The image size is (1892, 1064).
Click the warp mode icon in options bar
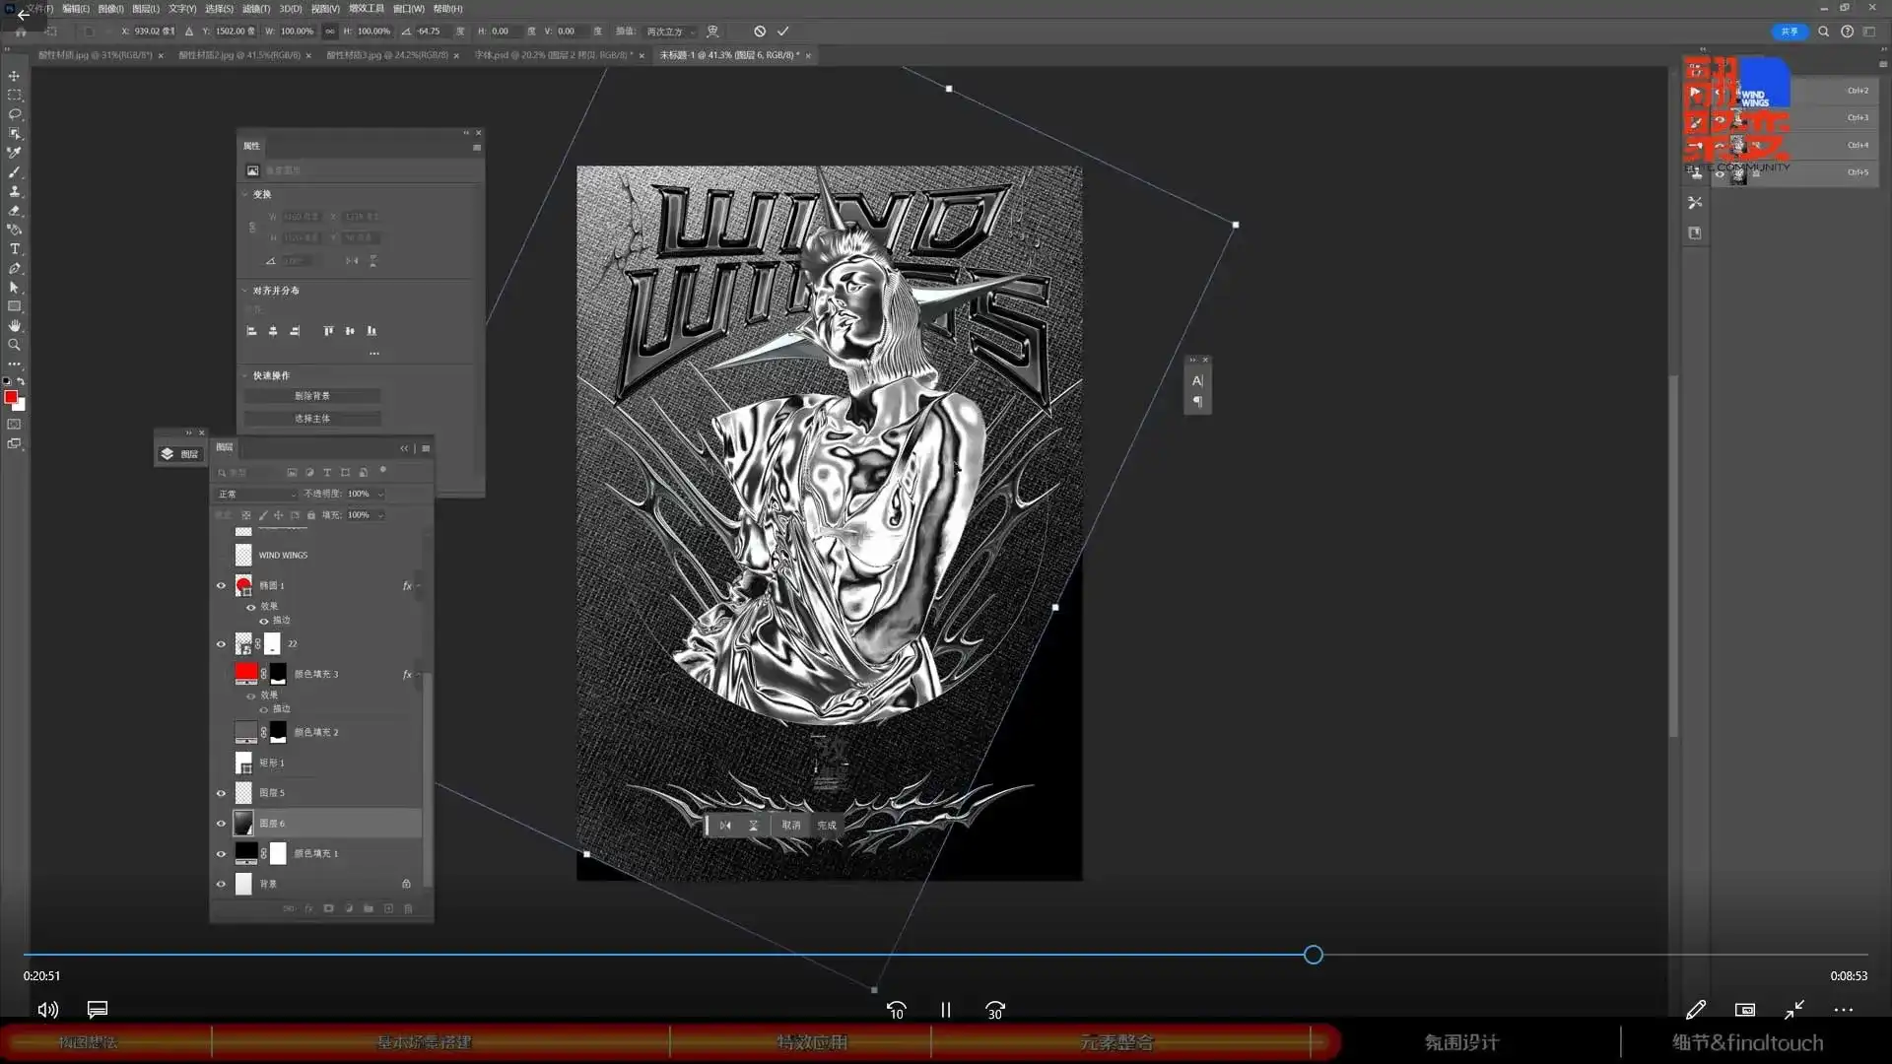coord(712,32)
